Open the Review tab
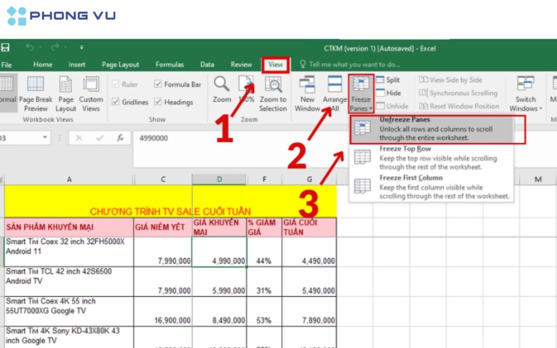The height and width of the screenshot is (348, 557). click(x=241, y=65)
